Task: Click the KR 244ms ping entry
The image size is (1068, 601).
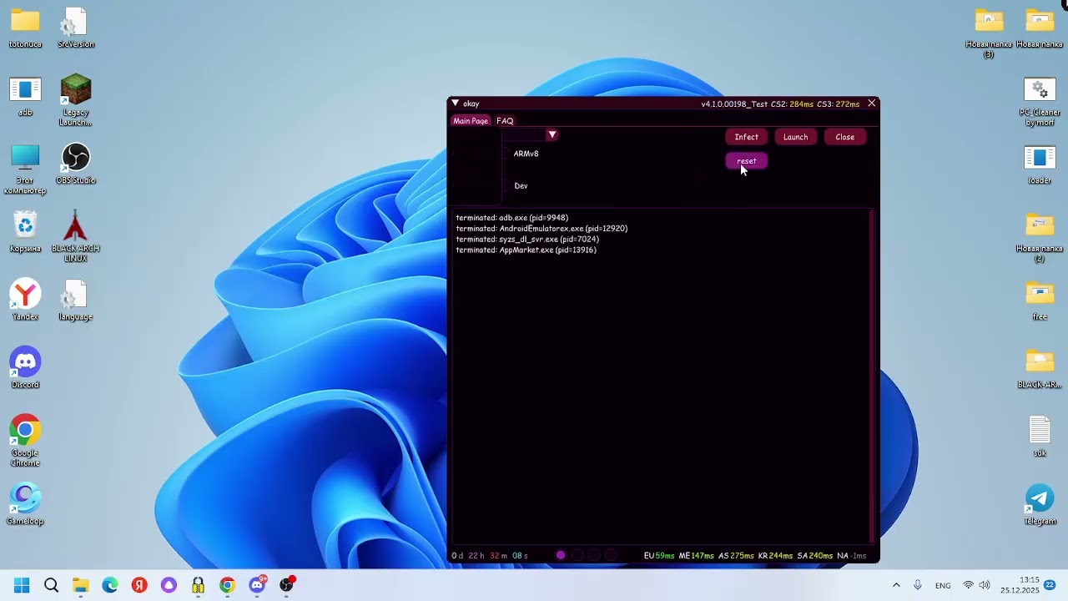Action: coord(775,556)
